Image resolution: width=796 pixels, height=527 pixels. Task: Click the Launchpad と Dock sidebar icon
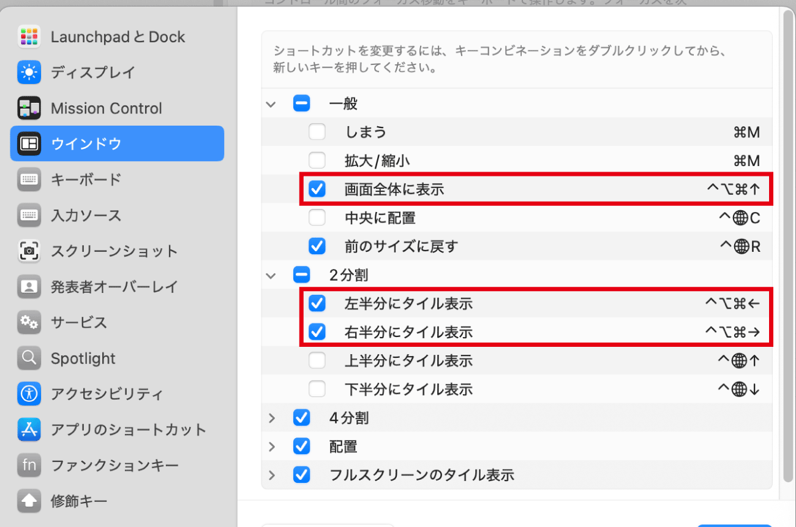point(29,37)
